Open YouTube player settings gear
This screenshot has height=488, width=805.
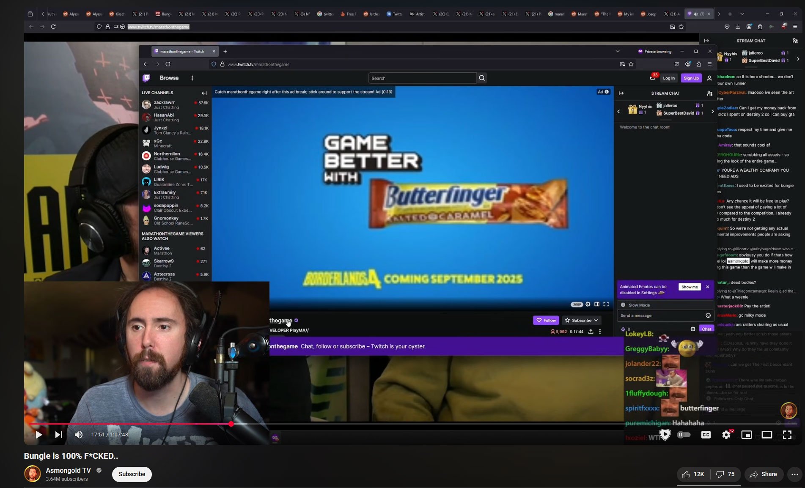point(726,435)
